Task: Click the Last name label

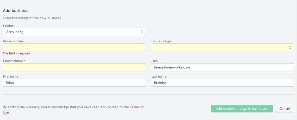Action: click(x=159, y=77)
